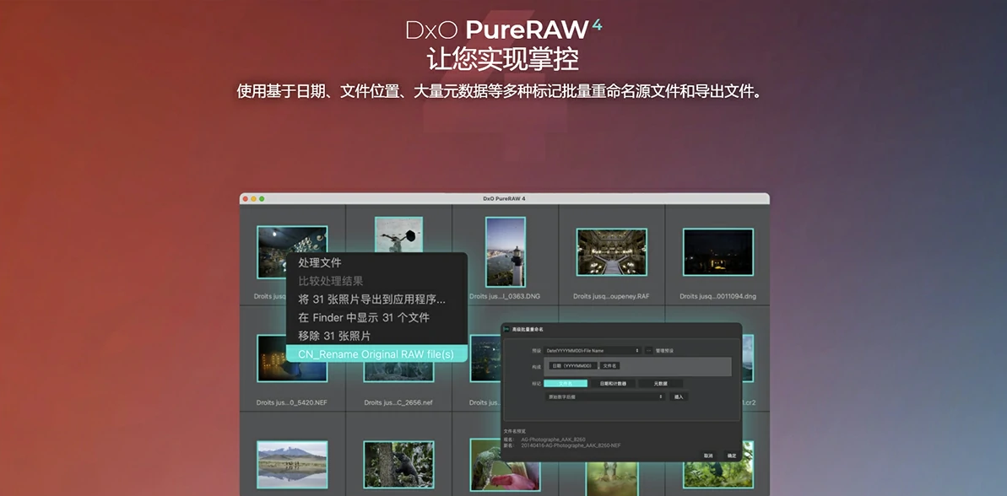Click the DxO icon in rename dialog title
This screenshot has width=1007, height=496.
coord(507,329)
